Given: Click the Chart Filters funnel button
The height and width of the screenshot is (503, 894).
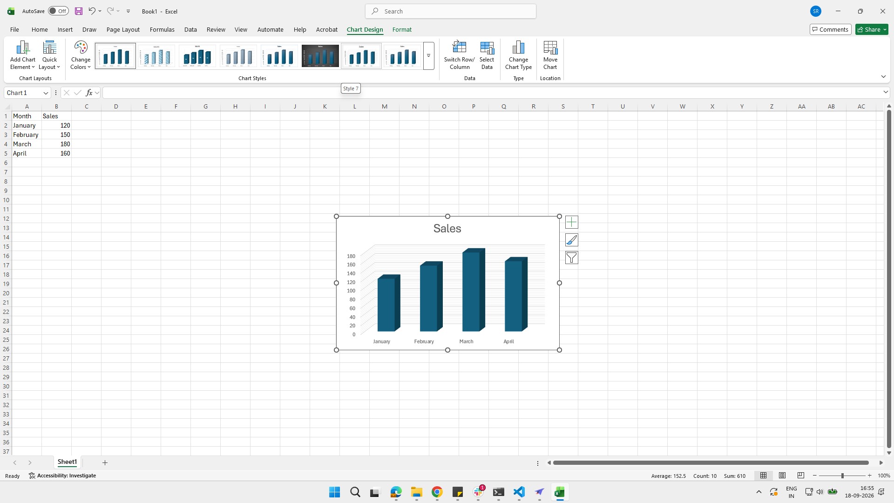Looking at the screenshot, I should point(571,258).
